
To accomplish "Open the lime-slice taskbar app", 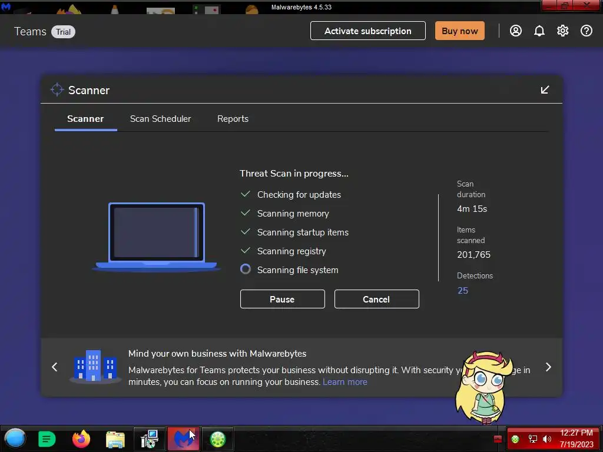I will point(218,439).
